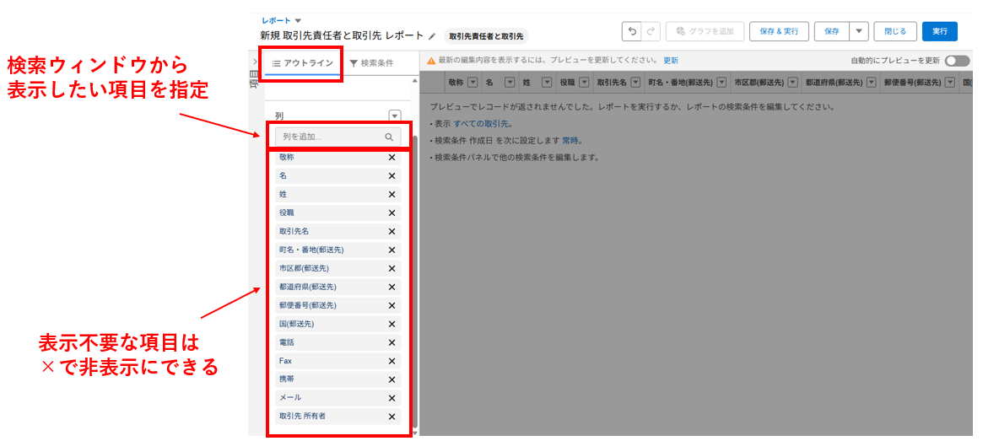983x441 pixels.
Task: Click the 閉じる button
Action: click(x=895, y=30)
